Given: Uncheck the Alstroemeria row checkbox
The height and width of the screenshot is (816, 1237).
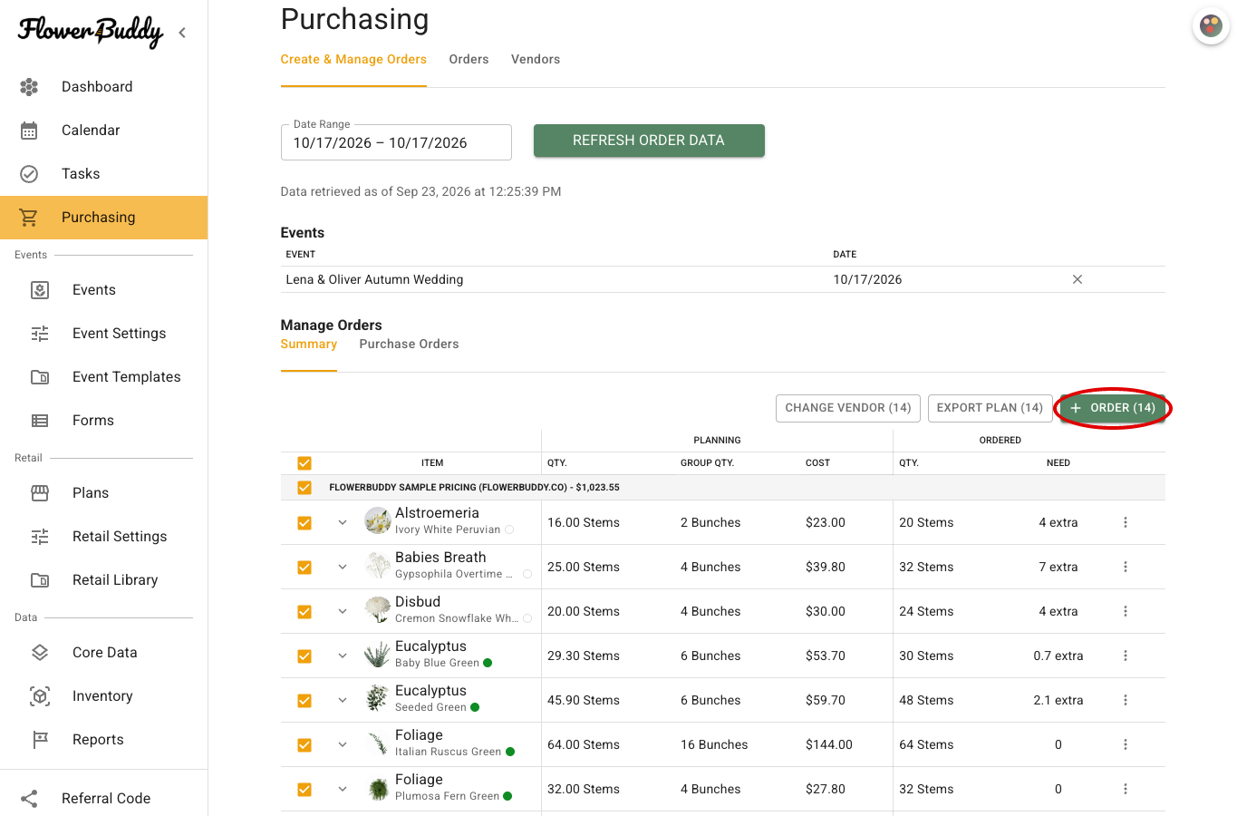Looking at the screenshot, I should tap(304, 523).
